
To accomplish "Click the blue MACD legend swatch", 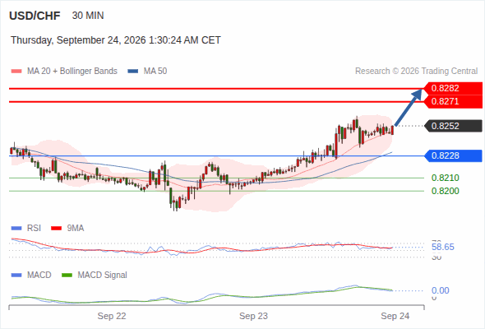I will pyautogui.click(x=16, y=275).
